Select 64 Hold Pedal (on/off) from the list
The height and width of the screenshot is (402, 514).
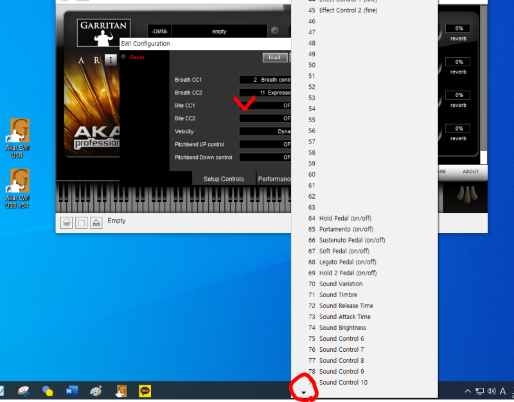pos(341,218)
